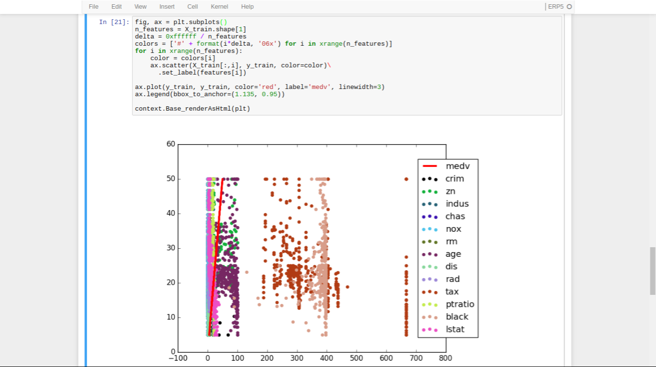The width and height of the screenshot is (656, 367).
Task: Click the nox legend label
Action: (x=453, y=229)
